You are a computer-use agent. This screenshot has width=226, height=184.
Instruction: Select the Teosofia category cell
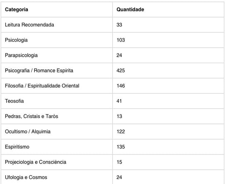[x=57, y=101]
